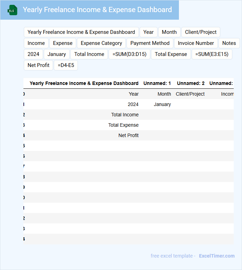Screen dimensions: 242x270
Task: Click the 'Total Expense' tag
Action: pyautogui.click(x=171, y=54)
